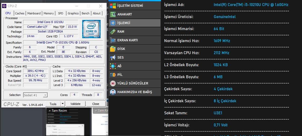Open the About tab in CPU-Z
The width and height of the screenshot is (302, 136).
tap(97, 13)
